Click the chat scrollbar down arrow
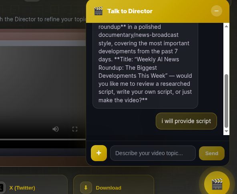 pyautogui.click(x=226, y=131)
